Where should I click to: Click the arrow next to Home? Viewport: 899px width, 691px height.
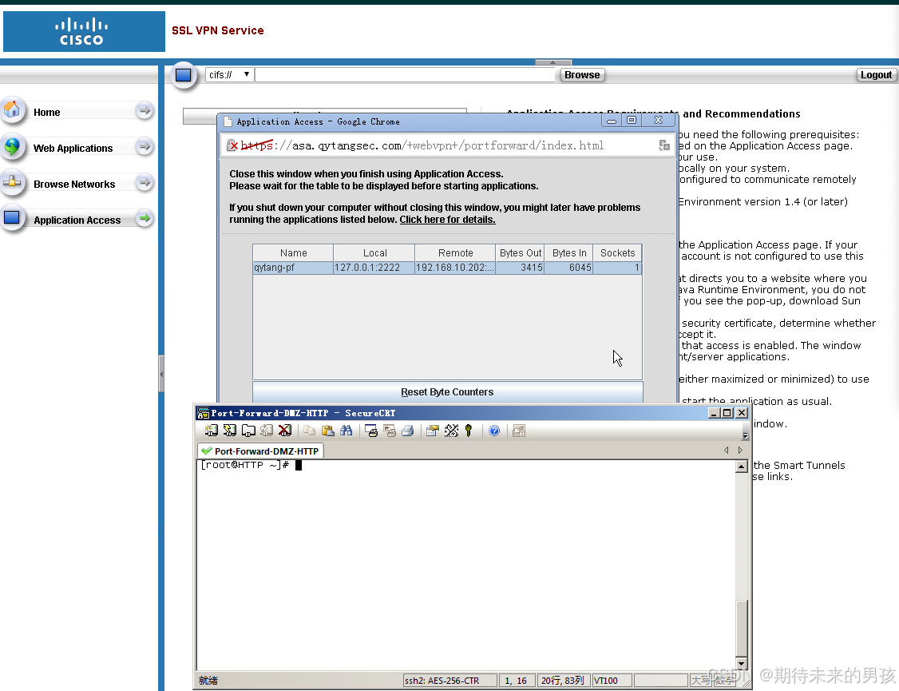[145, 110]
